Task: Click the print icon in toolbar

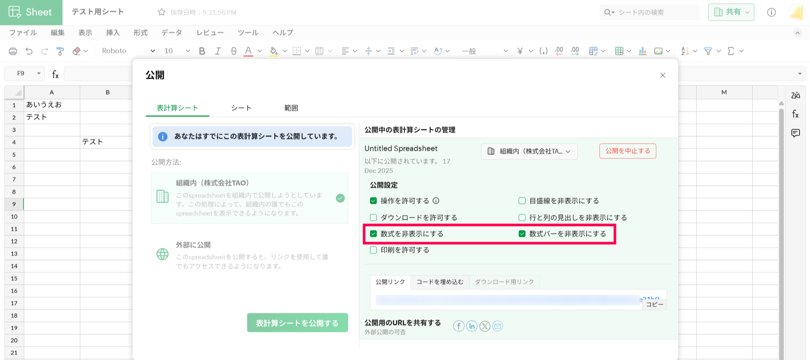Action: (x=13, y=51)
